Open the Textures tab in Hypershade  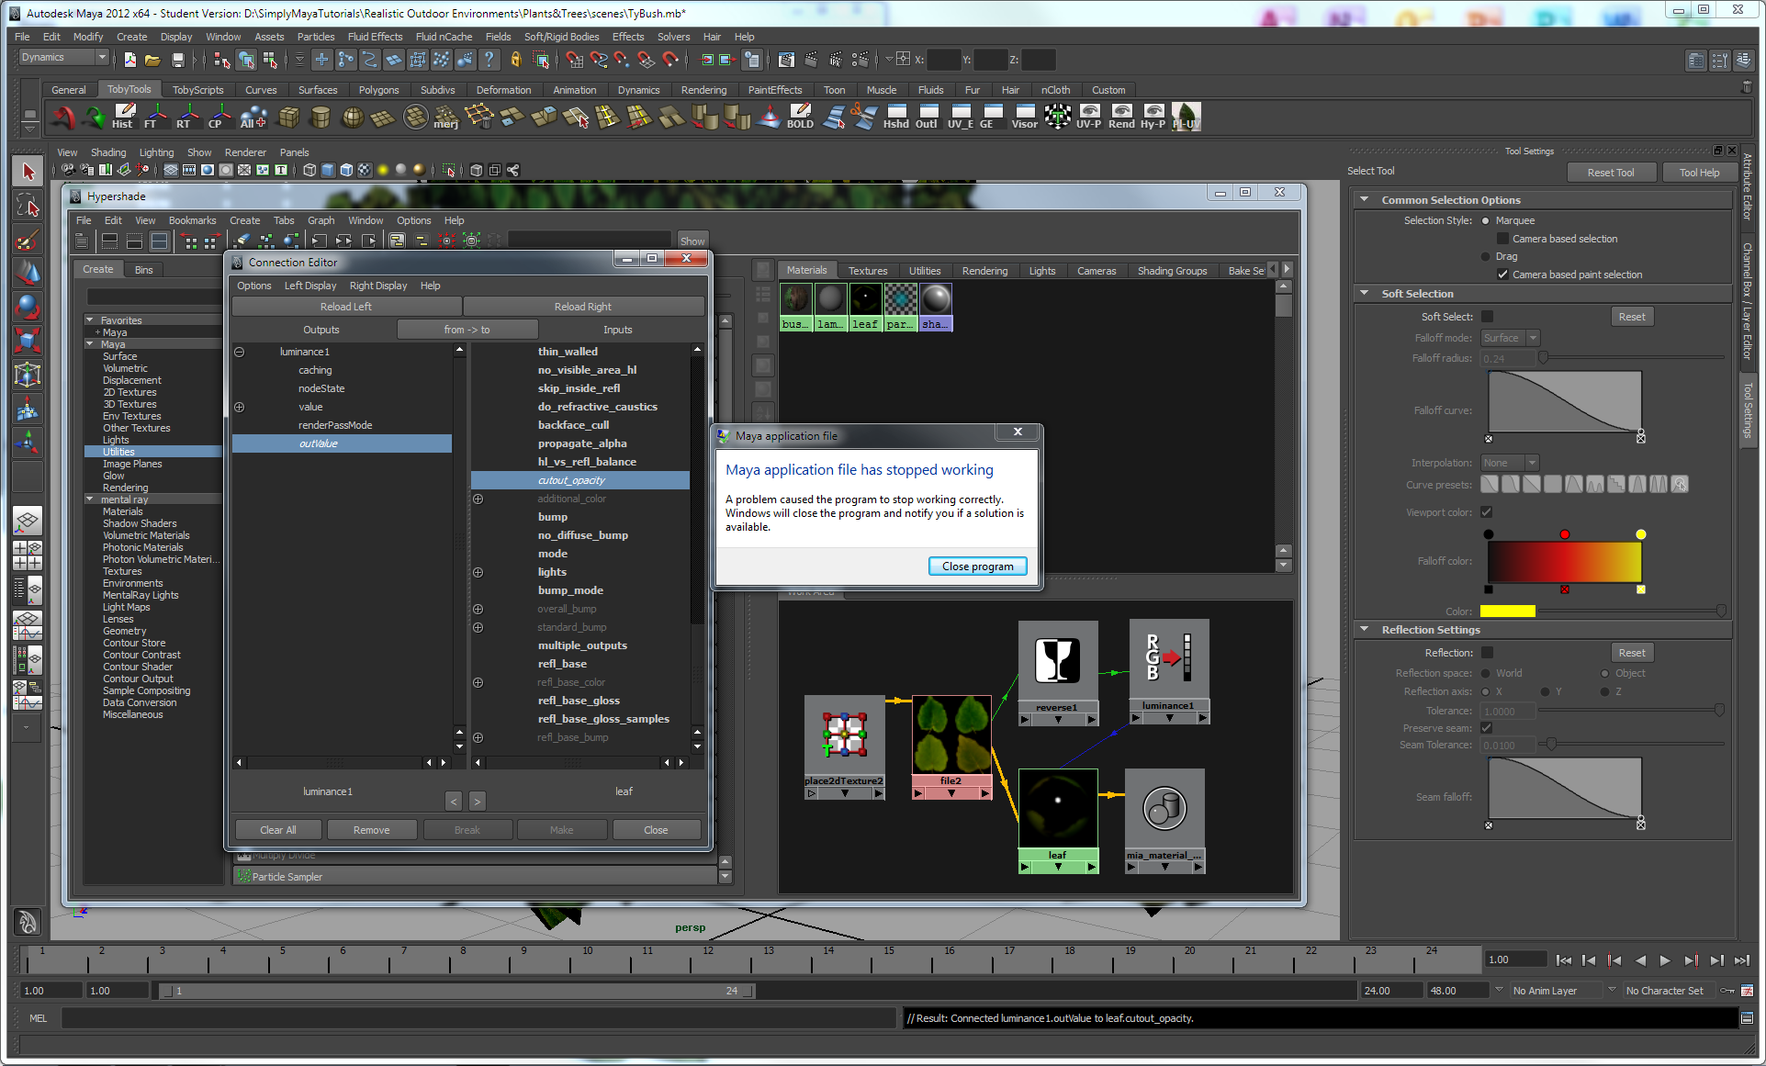pos(867,271)
